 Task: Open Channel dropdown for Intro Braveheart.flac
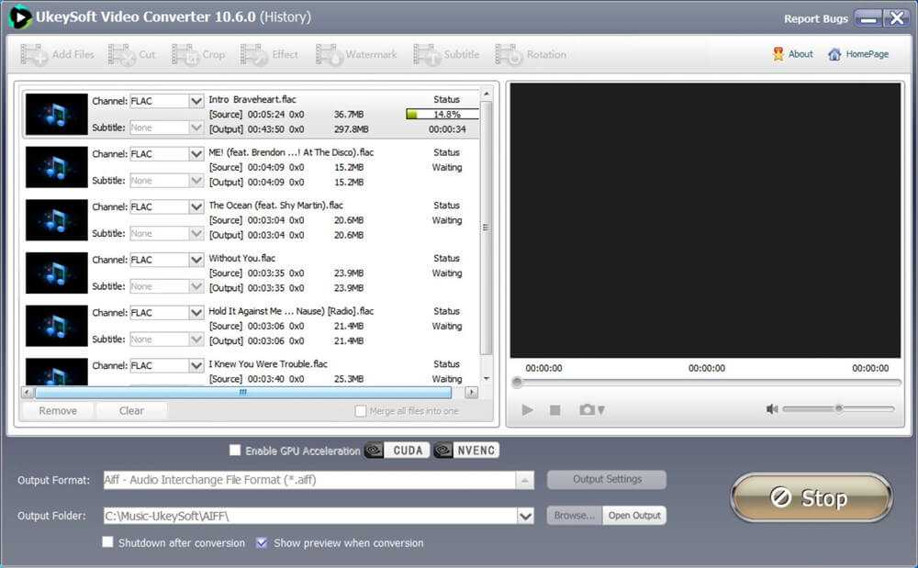[x=196, y=101]
